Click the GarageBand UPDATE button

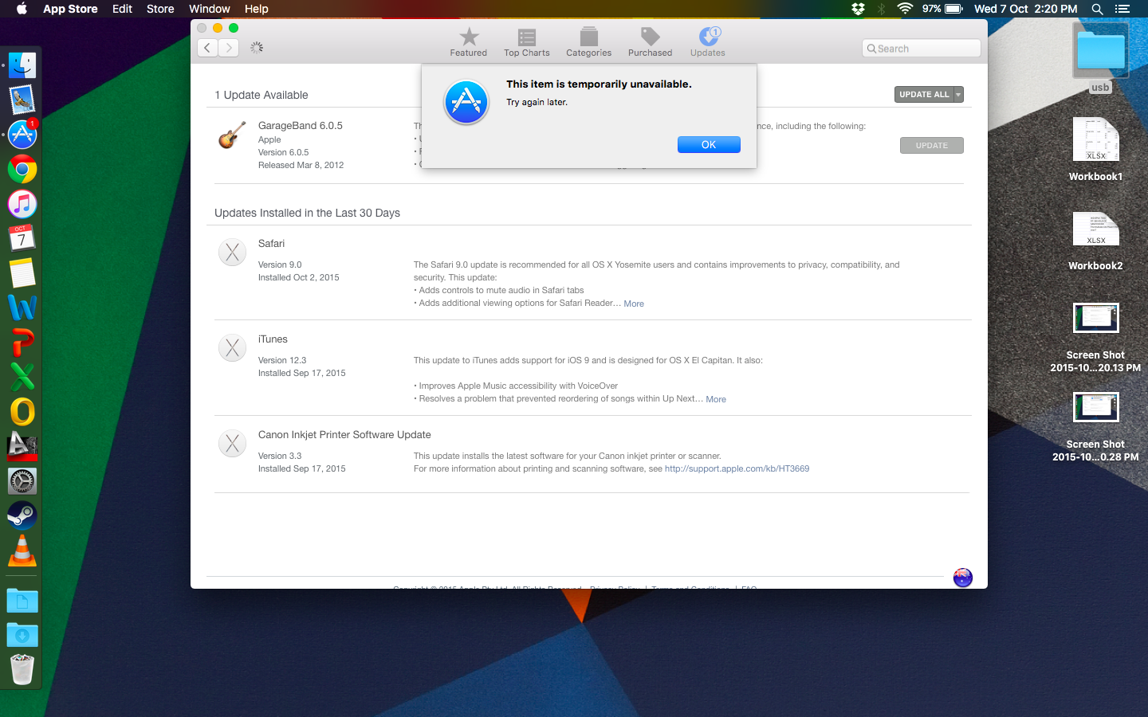click(932, 146)
